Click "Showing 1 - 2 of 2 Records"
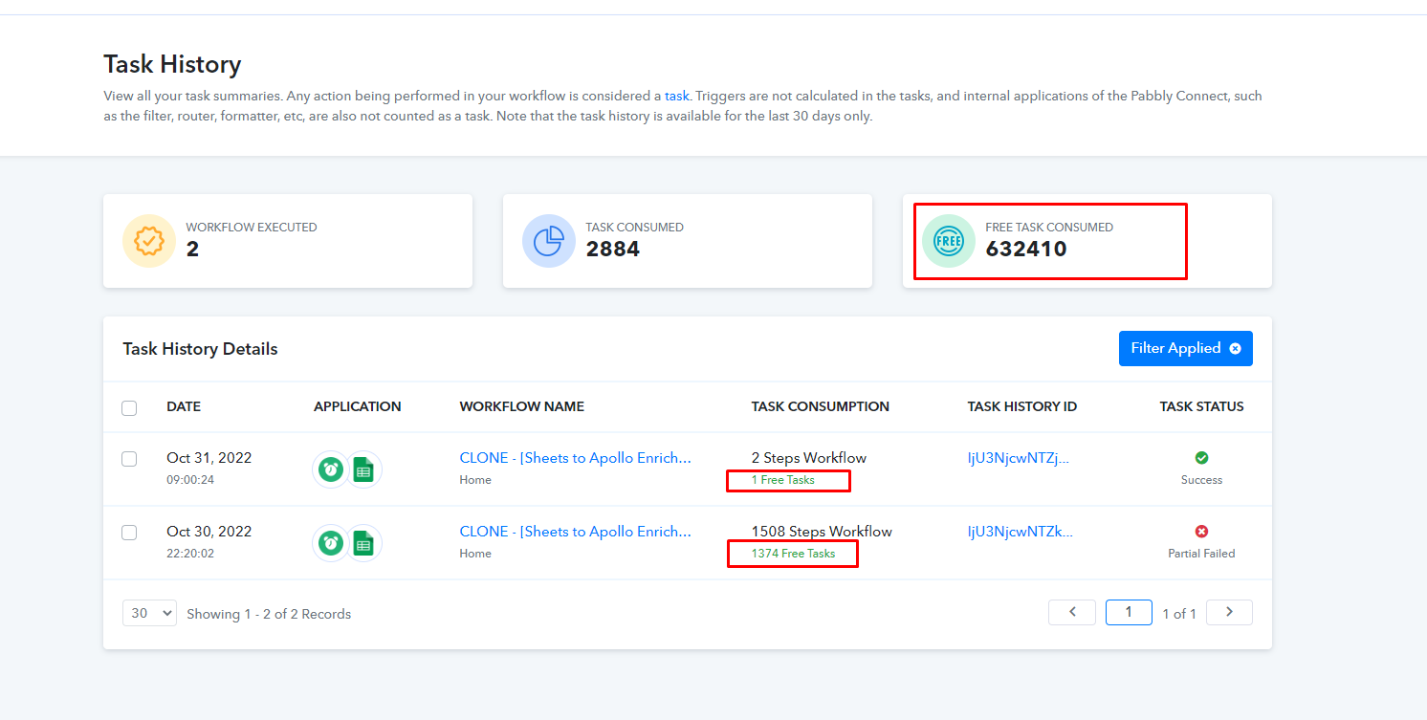 coord(269,614)
